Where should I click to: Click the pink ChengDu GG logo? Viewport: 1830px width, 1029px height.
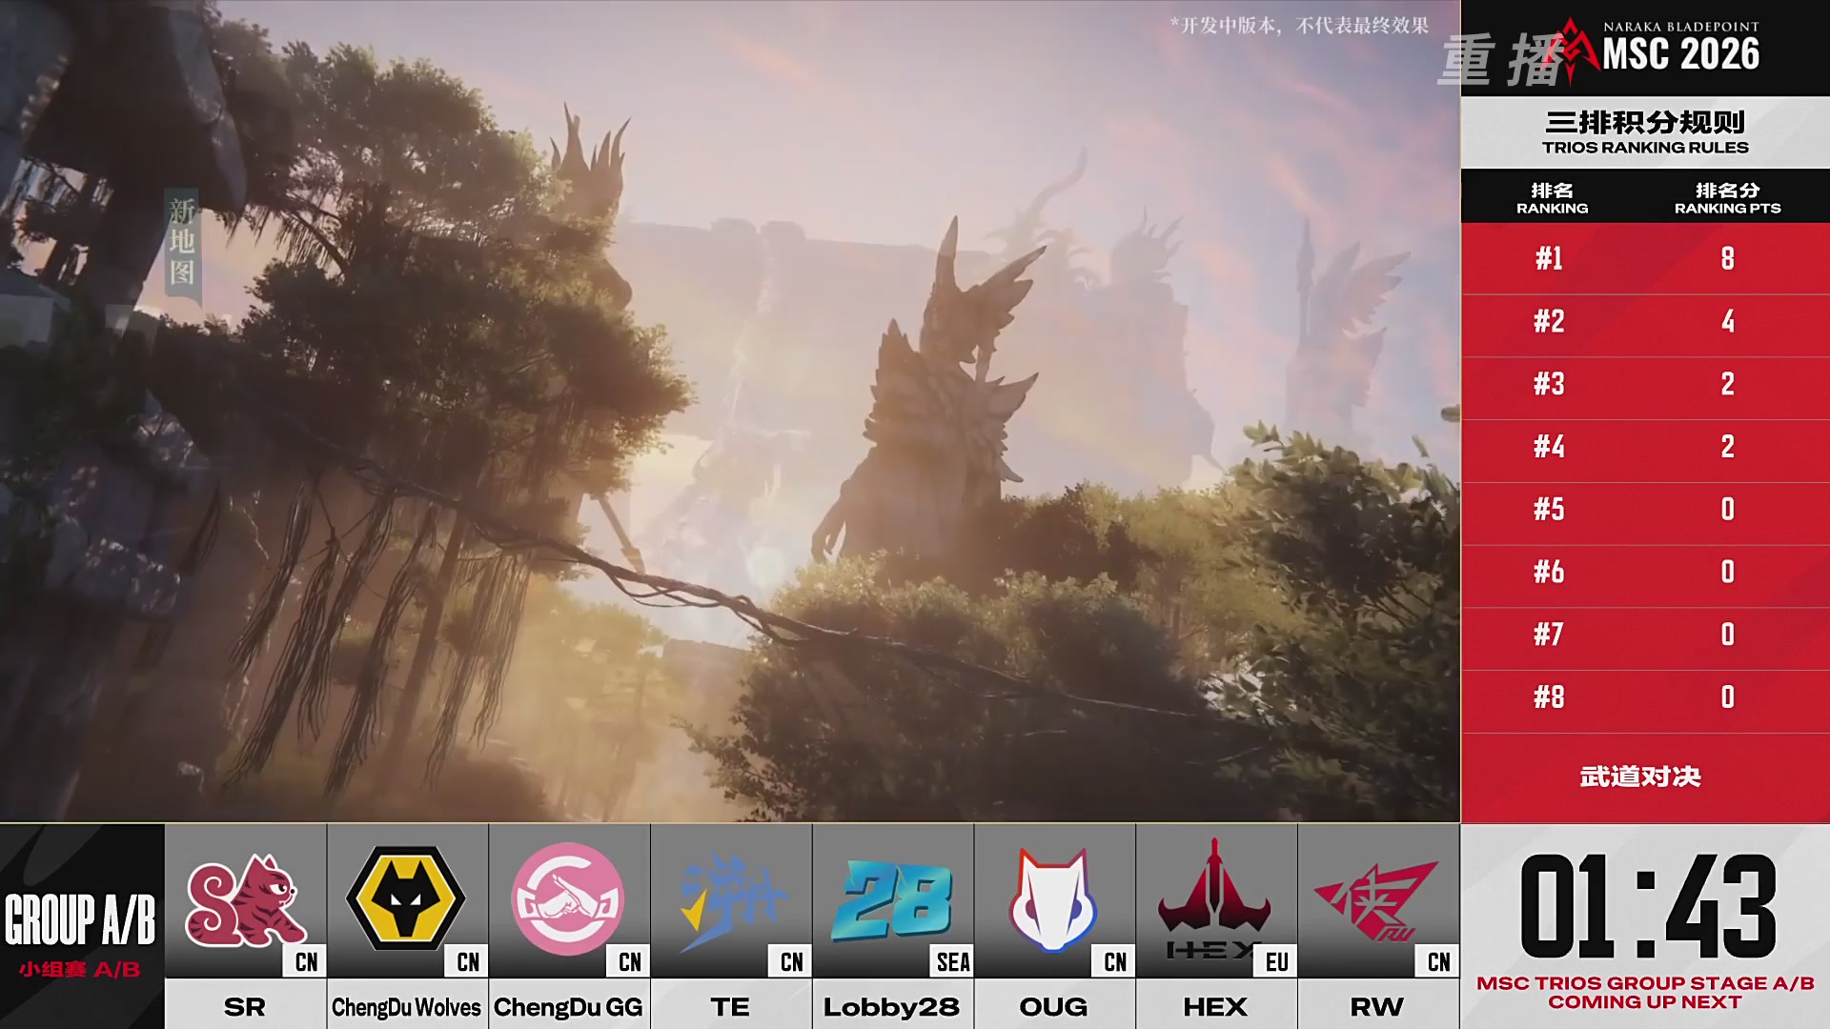point(568,898)
